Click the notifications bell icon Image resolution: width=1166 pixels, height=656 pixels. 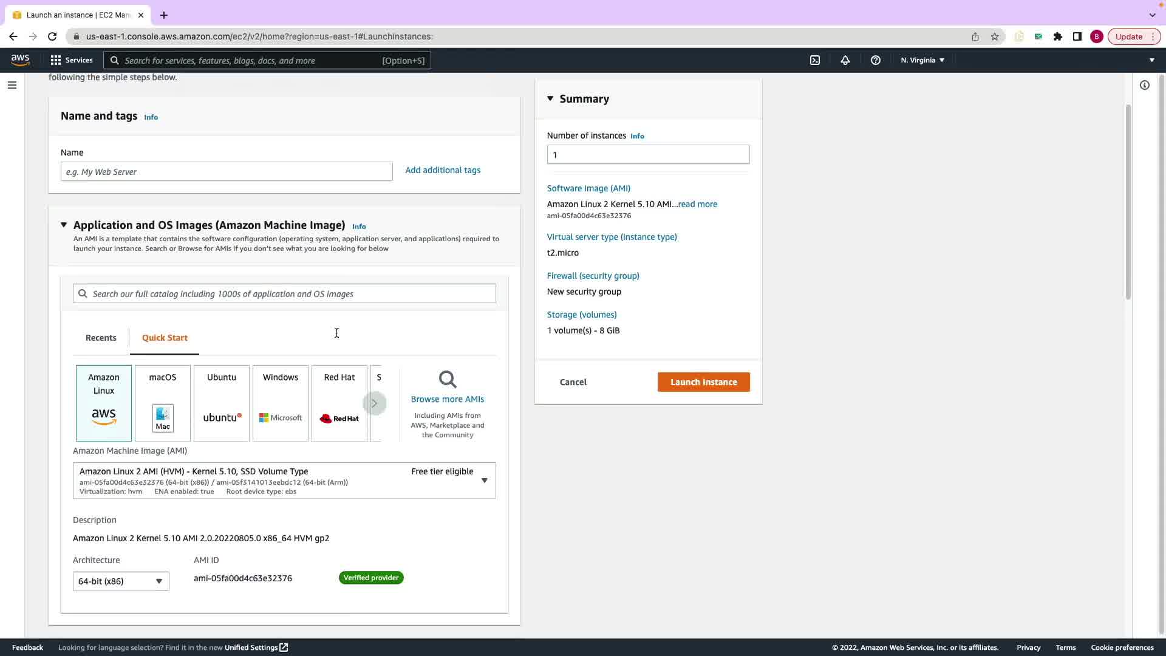coord(845,60)
